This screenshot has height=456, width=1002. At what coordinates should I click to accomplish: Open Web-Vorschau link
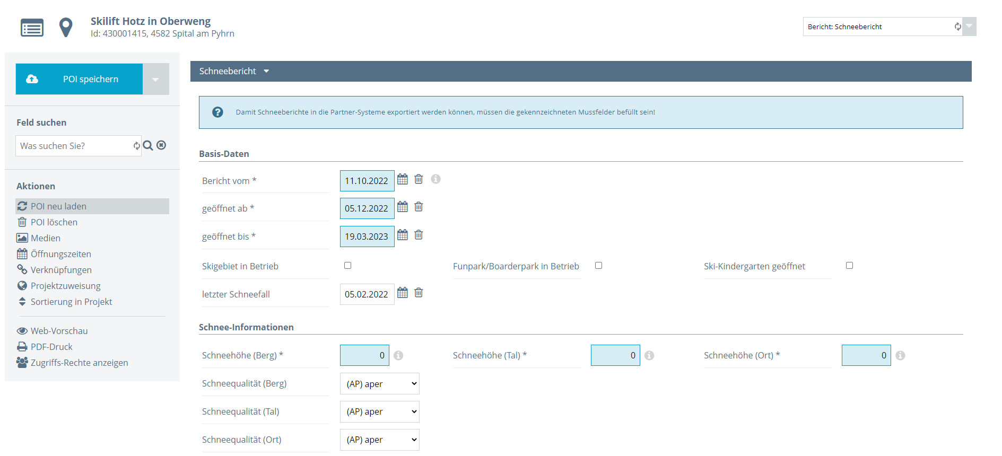[59, 331]
